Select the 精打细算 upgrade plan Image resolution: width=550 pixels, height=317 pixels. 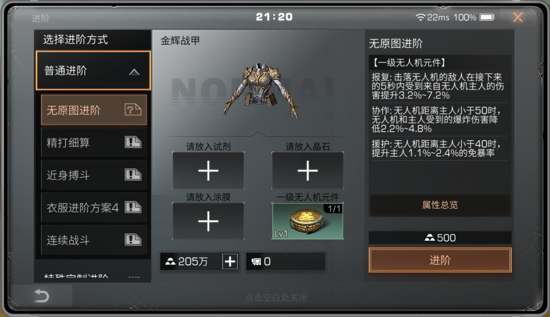point(94,142)
